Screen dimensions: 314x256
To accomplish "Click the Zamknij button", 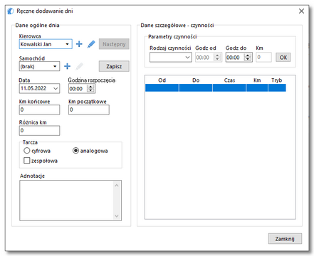I will 285,239.
